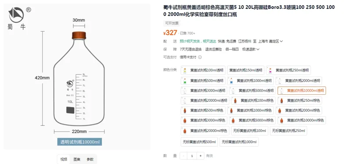This screenshot has width=351, height=164.
Task: Click the 极速退款 guarantee text
Action: [249, 49]
